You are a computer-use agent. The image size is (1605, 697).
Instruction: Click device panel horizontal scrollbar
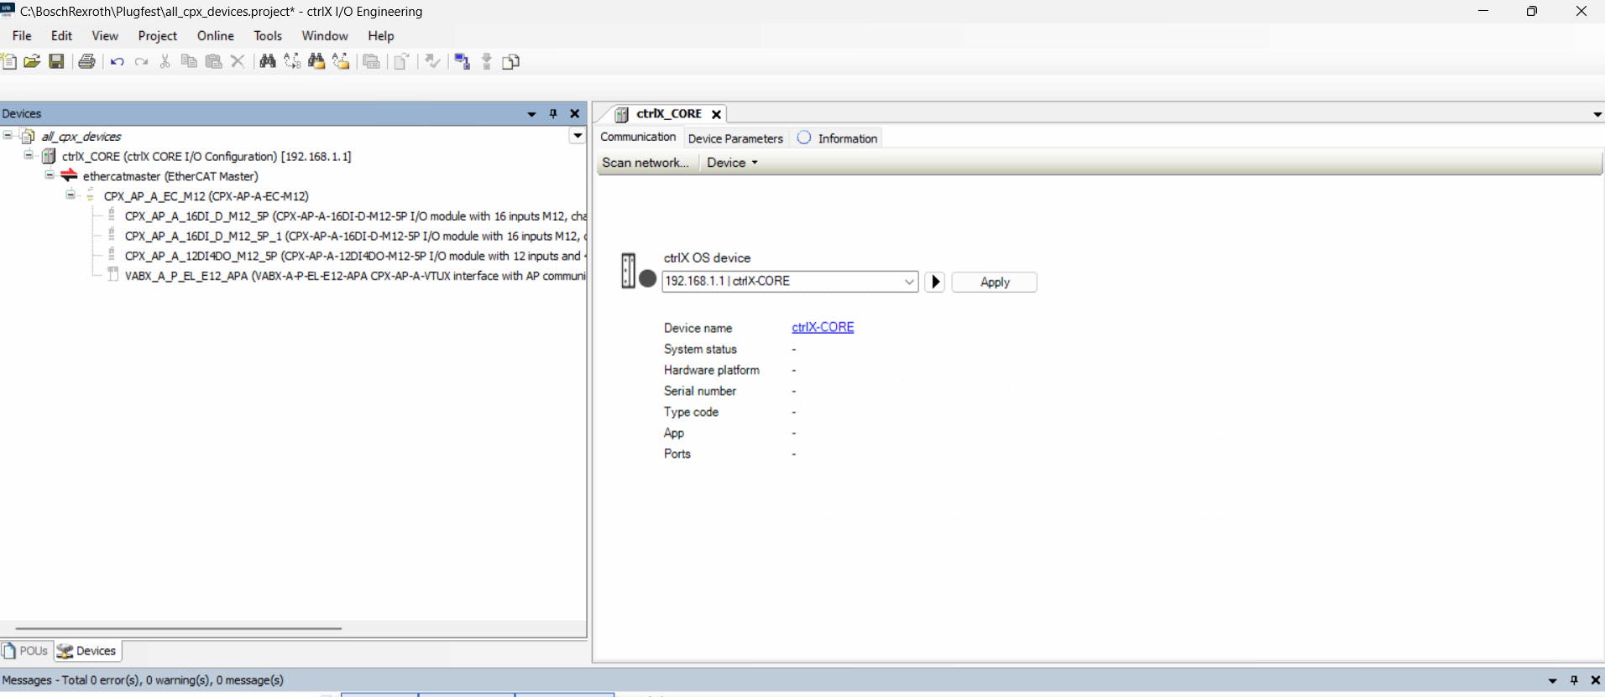(178, 628)
